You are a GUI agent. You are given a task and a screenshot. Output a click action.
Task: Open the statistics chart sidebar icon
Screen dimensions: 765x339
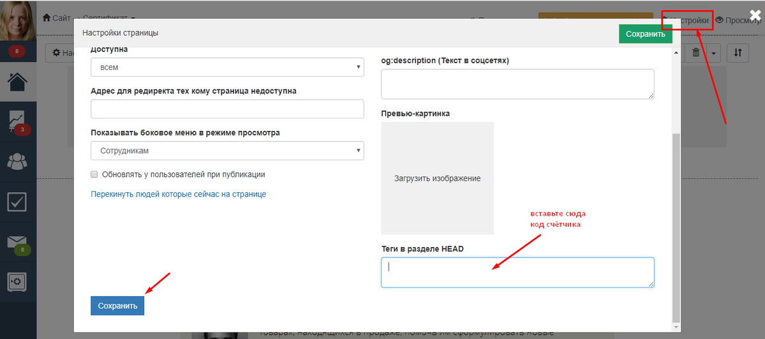pyautogui.click(x=18, y=122)
